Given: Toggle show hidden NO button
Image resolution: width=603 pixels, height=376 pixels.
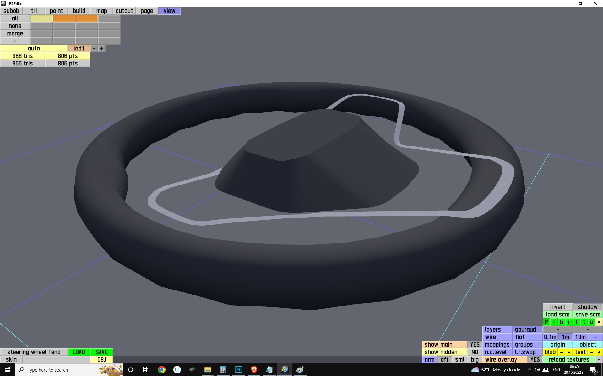Looking at the screenshot, I should click(x=475, y=352).
